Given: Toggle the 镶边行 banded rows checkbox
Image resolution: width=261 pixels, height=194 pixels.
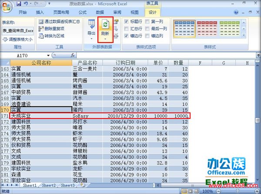Looking at the screenshot, I should 126,36.
